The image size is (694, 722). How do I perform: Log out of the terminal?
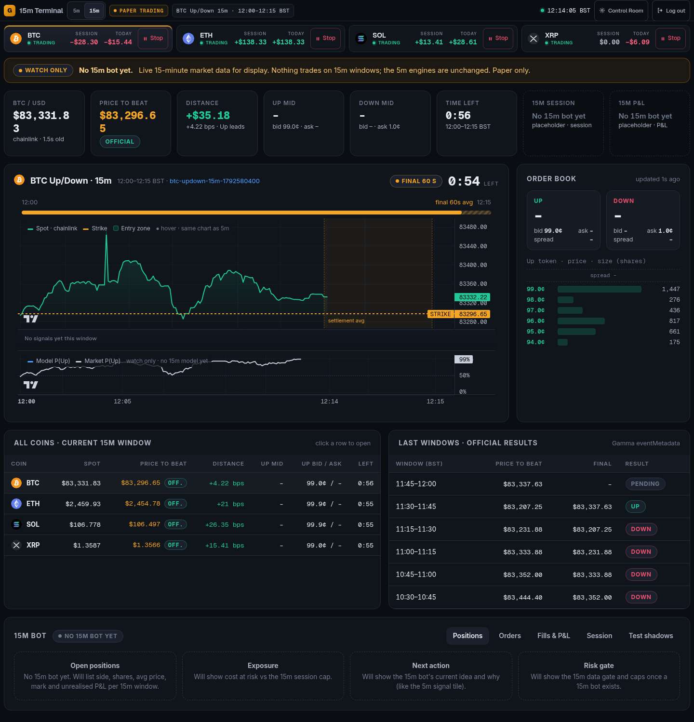coord(671,11)
